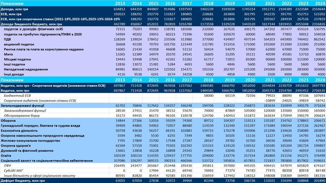Click "Охорона здоров'я" row label
The height and width of the screenshot is (183, 326).
click(16, 146)
